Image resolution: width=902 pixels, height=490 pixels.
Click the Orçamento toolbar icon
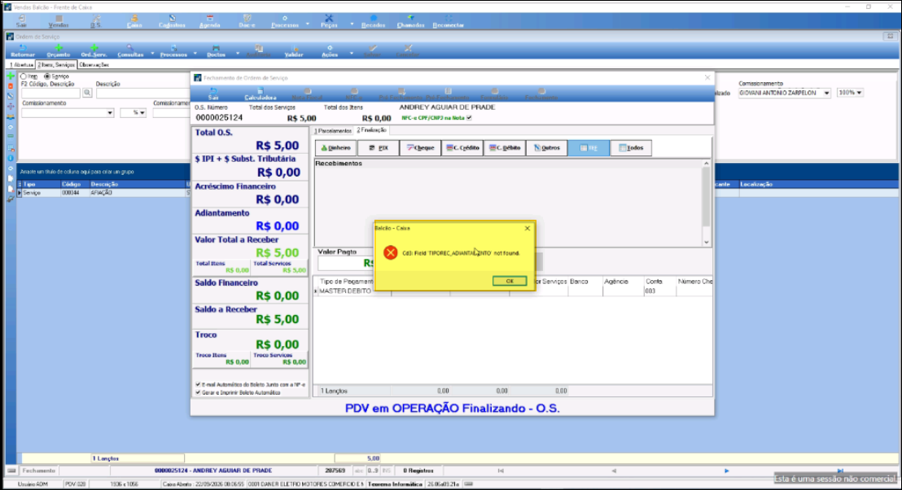pos(58,51)
